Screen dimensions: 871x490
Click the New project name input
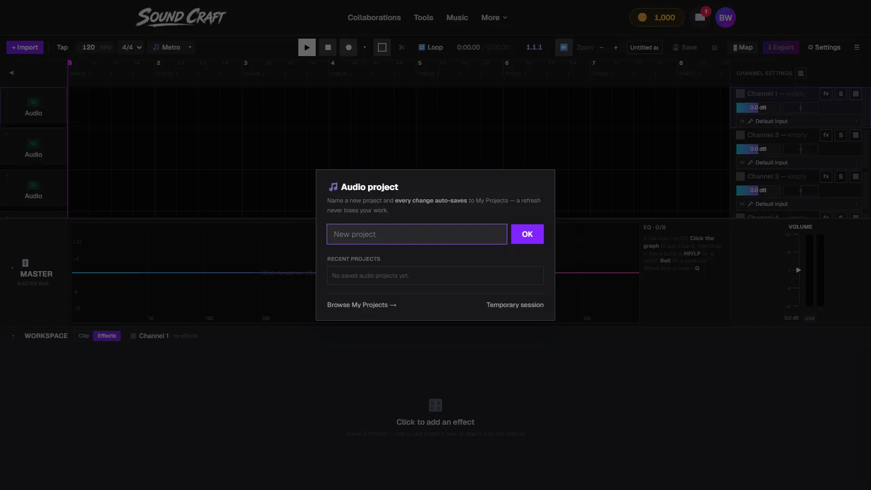417,234
